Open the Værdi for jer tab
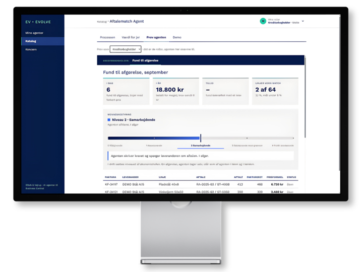363x272 pixels. (131, 37)
